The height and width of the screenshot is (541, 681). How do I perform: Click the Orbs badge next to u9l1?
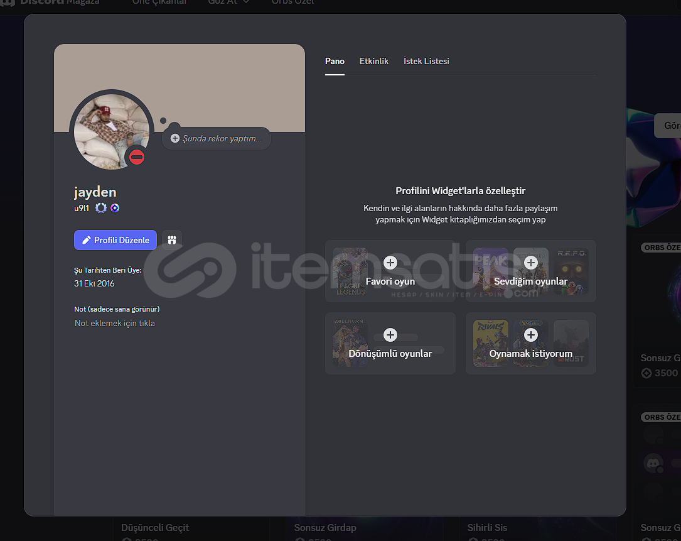coord(115,208)
